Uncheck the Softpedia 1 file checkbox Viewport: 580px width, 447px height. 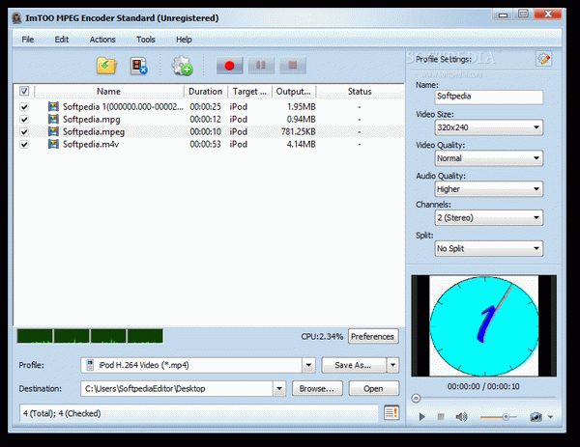24,107
